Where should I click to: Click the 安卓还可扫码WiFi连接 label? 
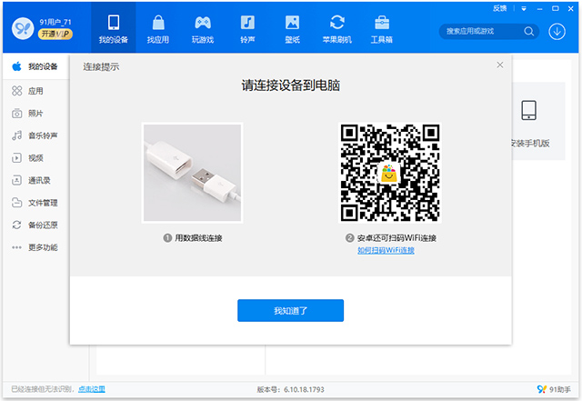coord(396,238)
